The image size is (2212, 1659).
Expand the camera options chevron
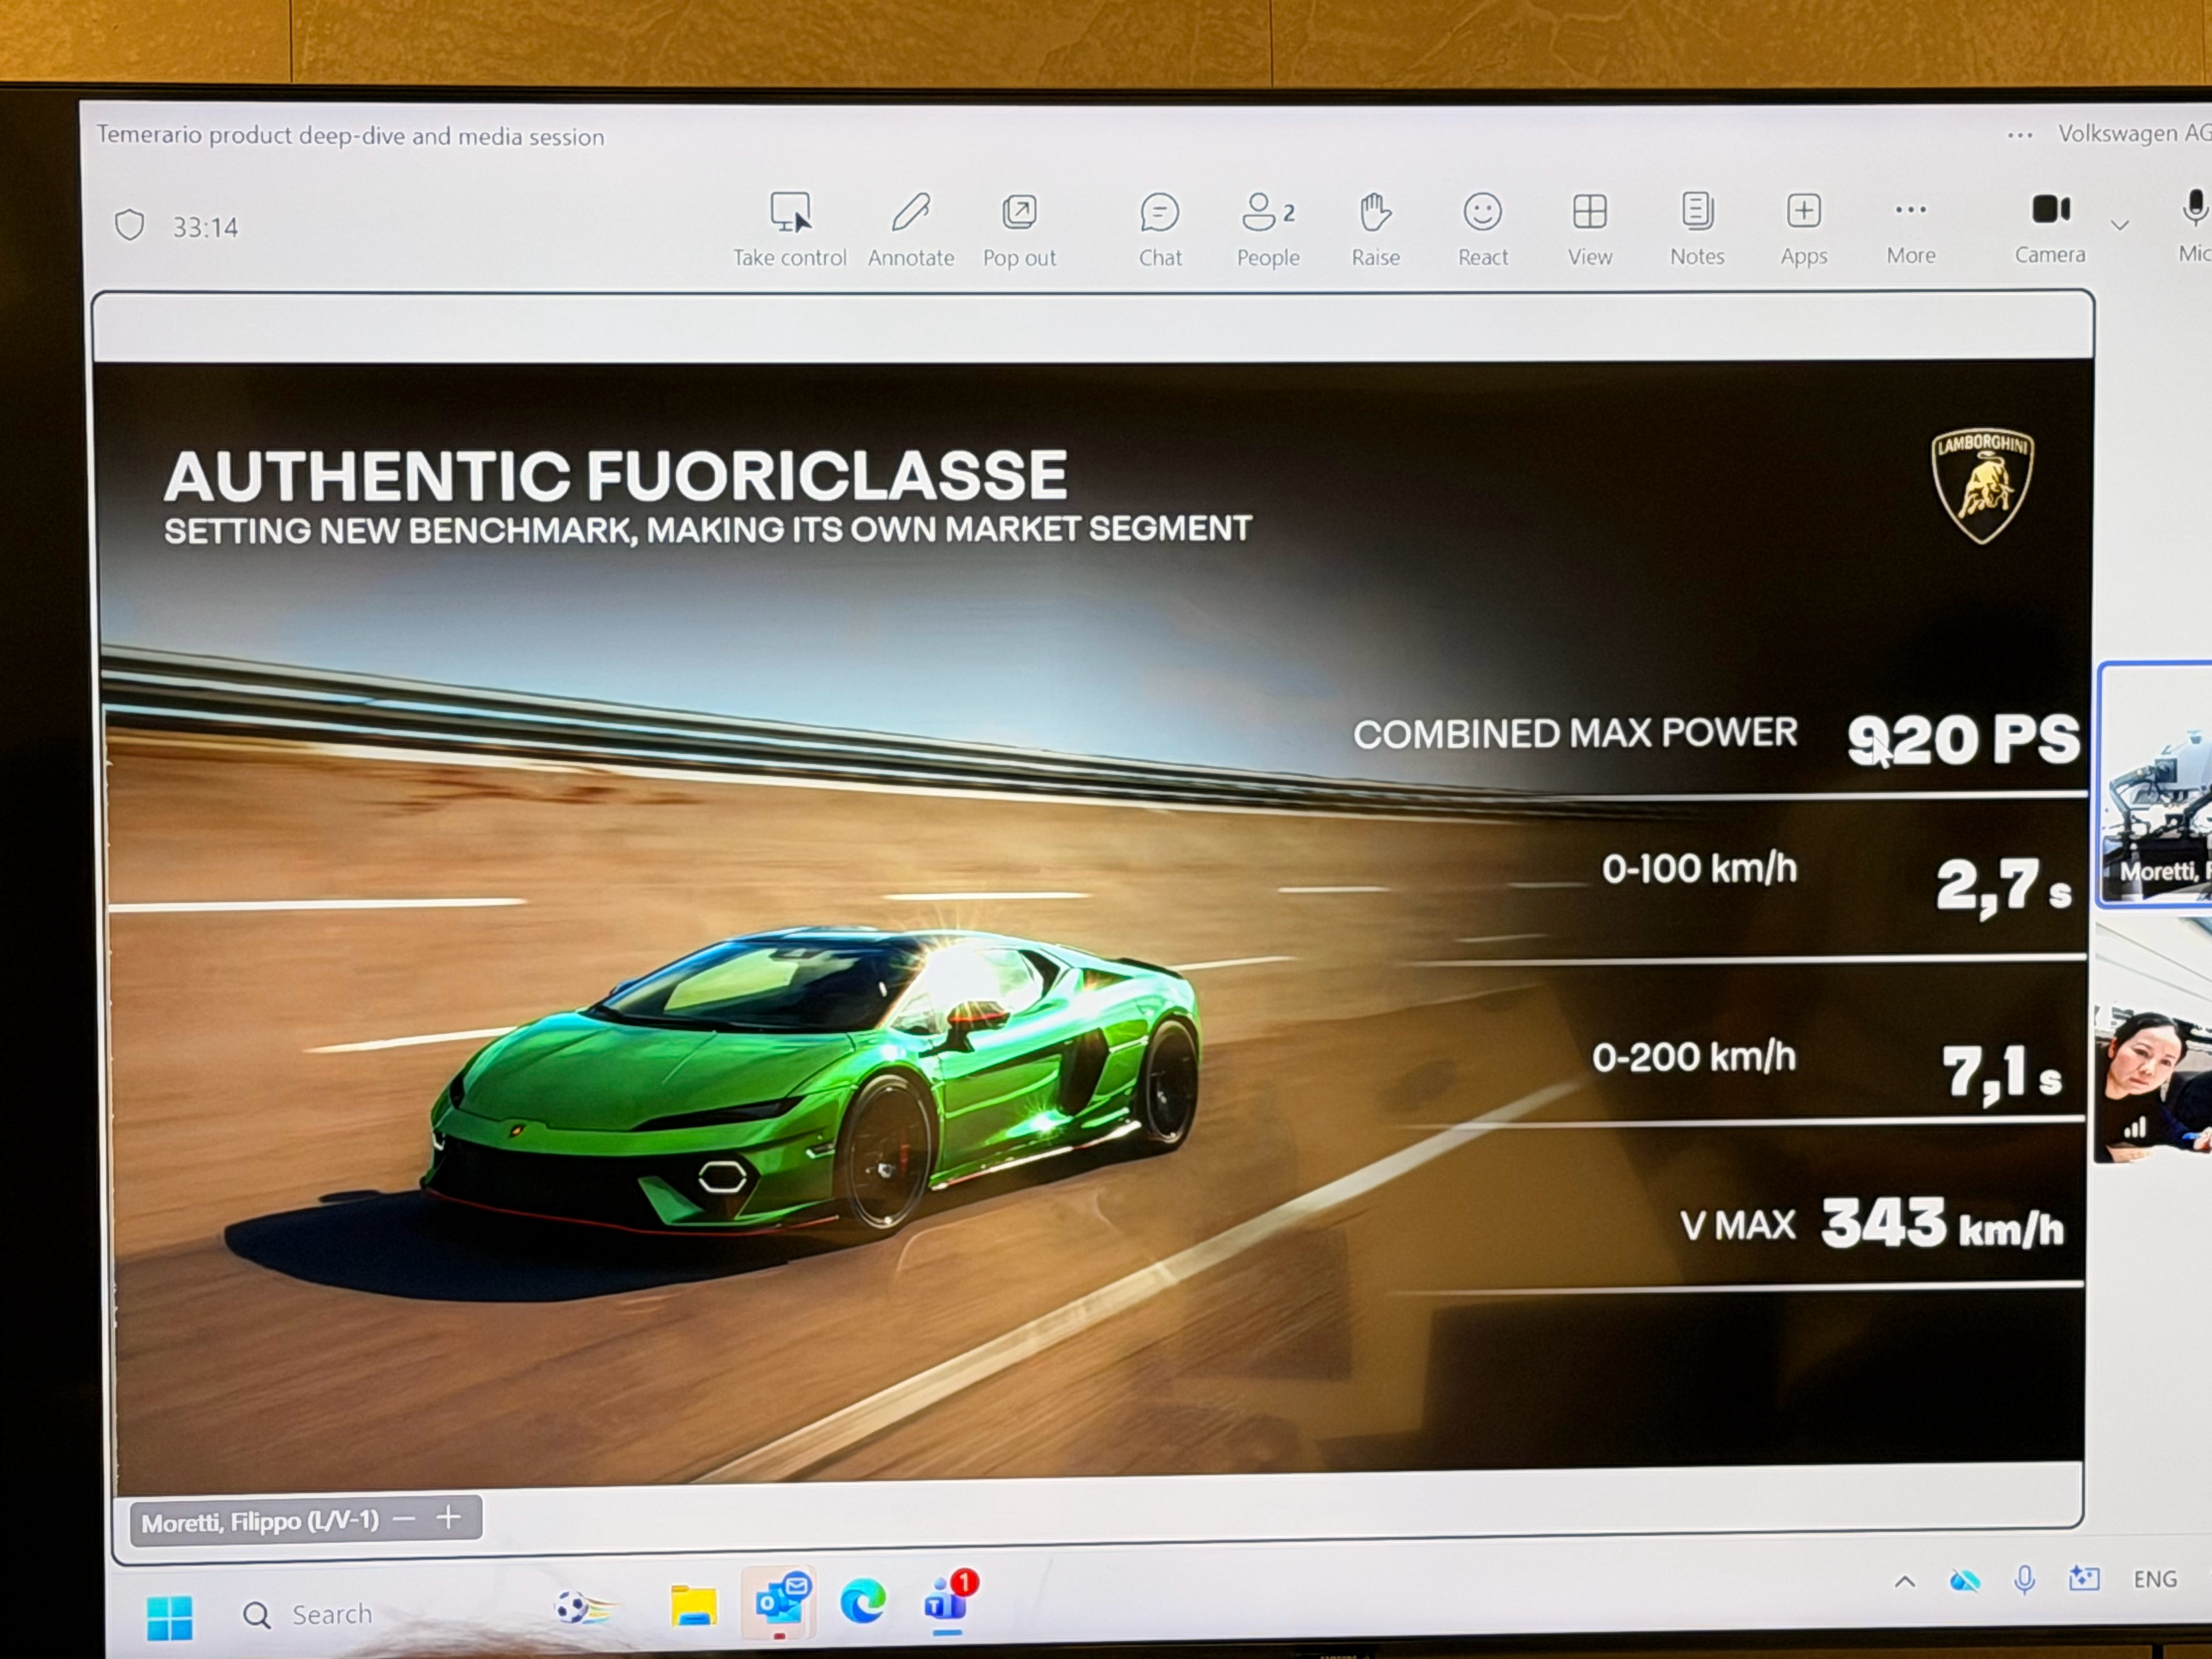(2120, 225)
